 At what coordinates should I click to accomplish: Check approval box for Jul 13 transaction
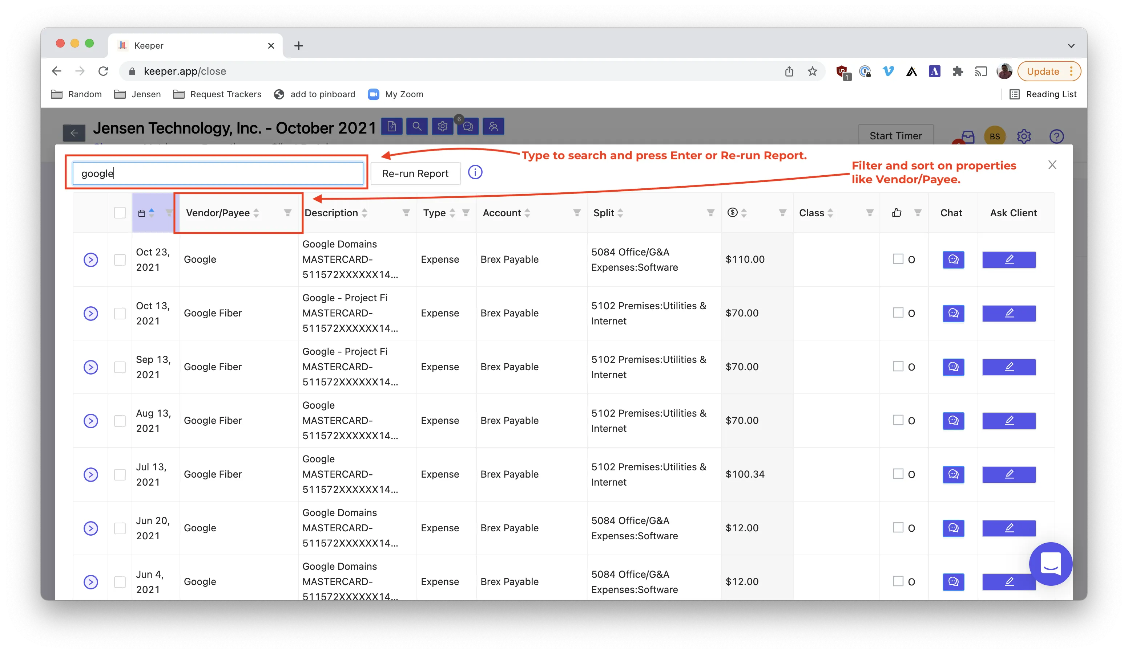898,473
